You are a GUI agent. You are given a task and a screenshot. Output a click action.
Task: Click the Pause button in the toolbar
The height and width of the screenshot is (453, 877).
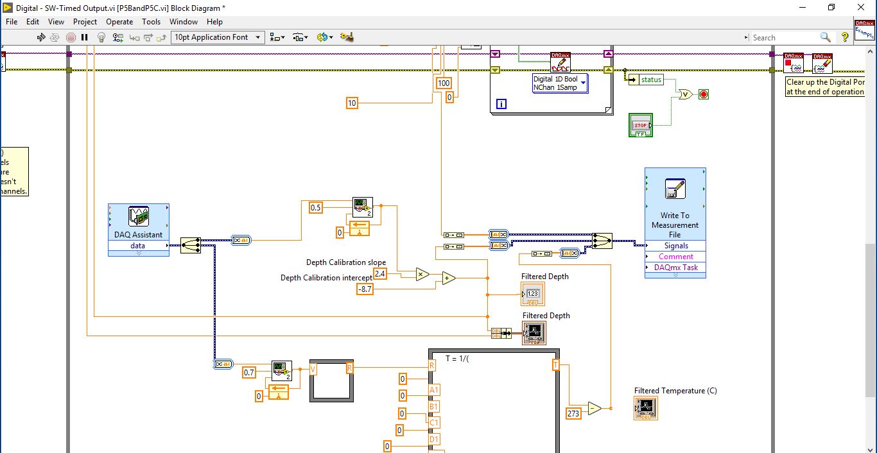point(84,37)
